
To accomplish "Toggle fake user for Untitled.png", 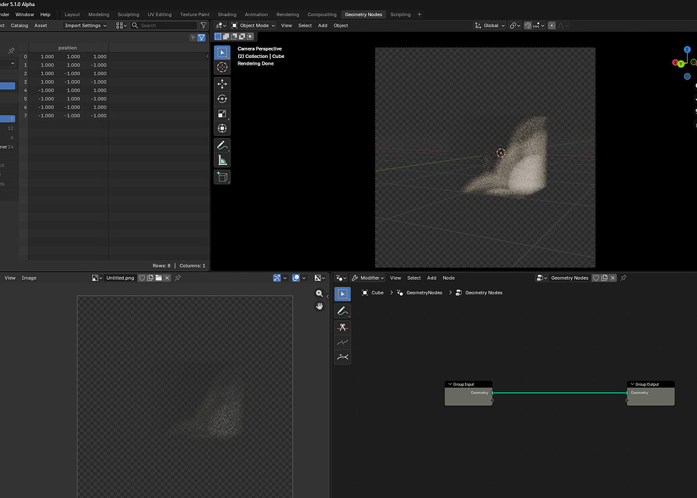I will (x=142, y=278).
